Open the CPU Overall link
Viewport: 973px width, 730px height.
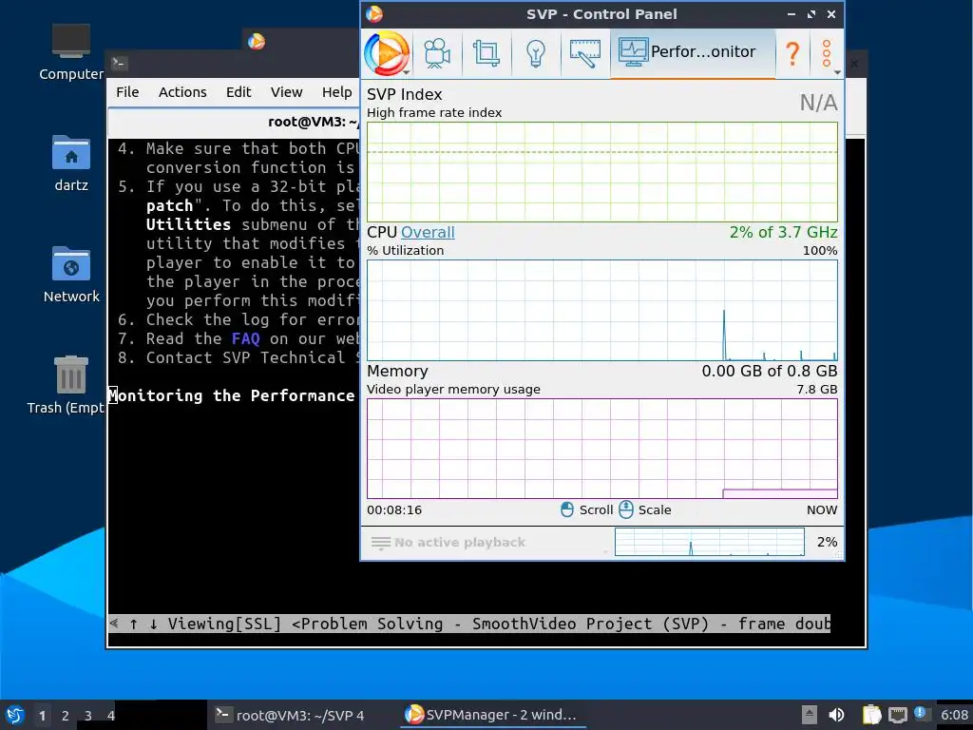pos(428,232)
